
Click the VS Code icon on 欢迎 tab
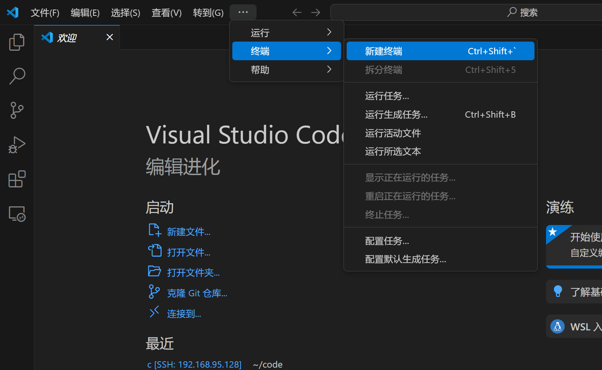(47, 37)
